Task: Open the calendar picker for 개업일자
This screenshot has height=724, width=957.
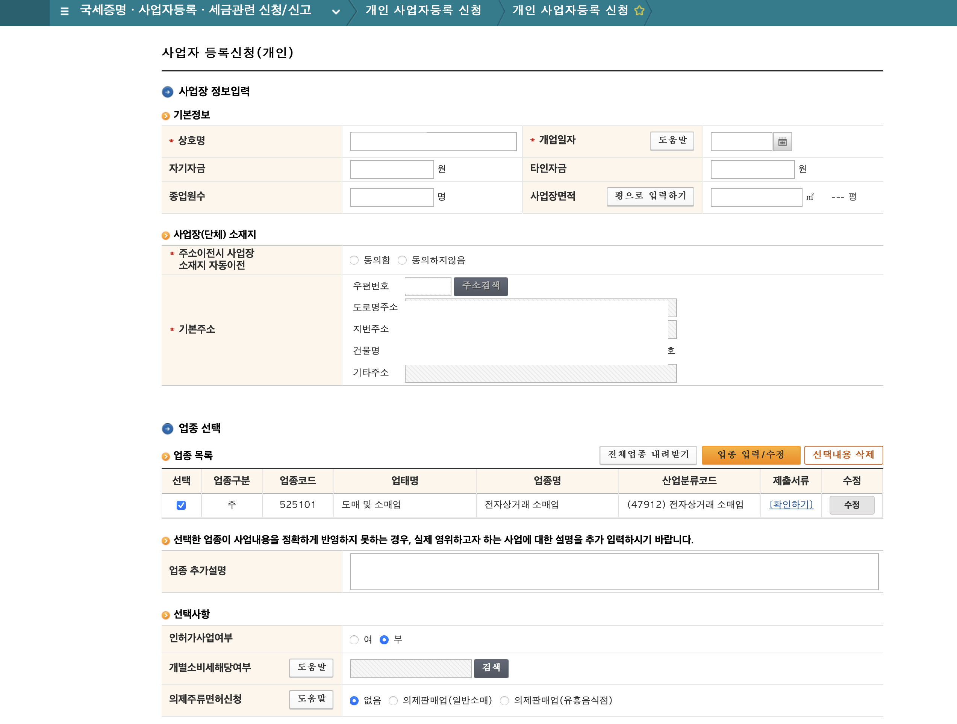Action: click(782, 142)
